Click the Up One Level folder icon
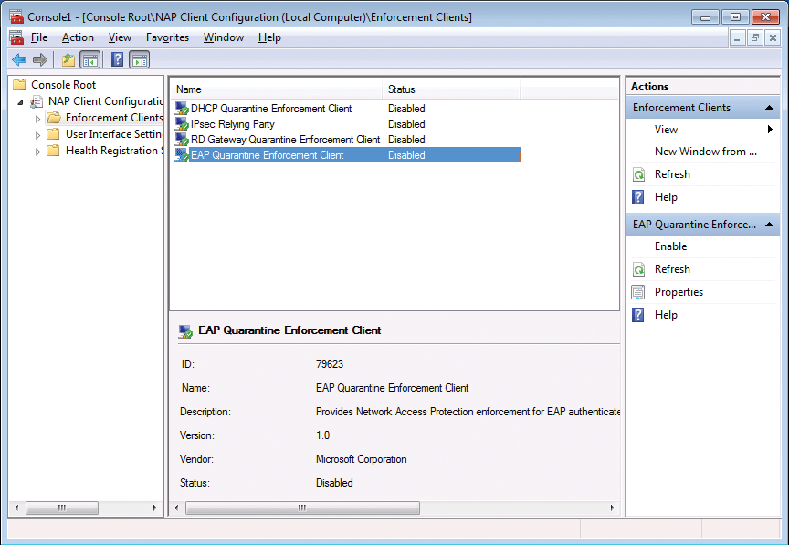789x545 pixels. 68,60
